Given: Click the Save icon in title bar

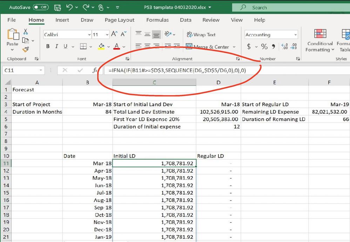Looking at the screenshot, I should pyautogui.click(x=58, y=7).
